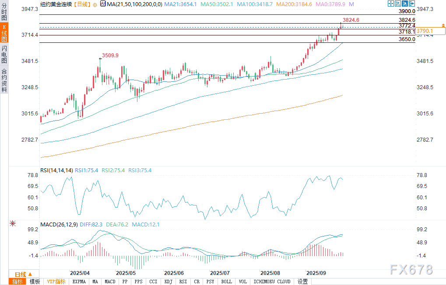
Task: Click the orange triangle above current price label
Action: 443,26
